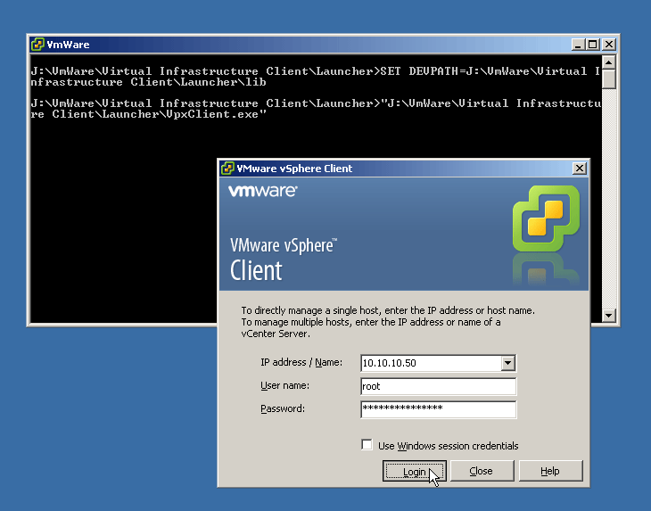651x511 pixels.
Task: Click vSphere Client title bar icon
Action: (227, 169)
